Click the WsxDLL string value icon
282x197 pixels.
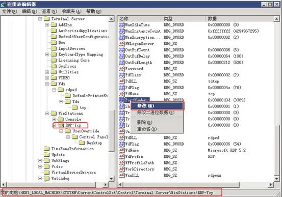tap(122, 175)
